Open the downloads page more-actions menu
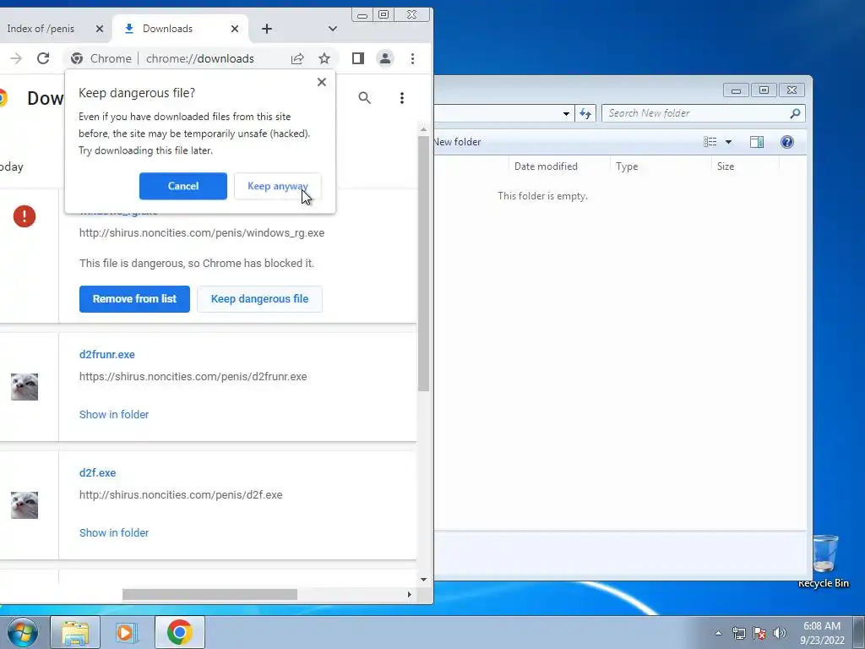Image resolution: width=865 pixels, height=649 pixels. (x=401, y=98)
